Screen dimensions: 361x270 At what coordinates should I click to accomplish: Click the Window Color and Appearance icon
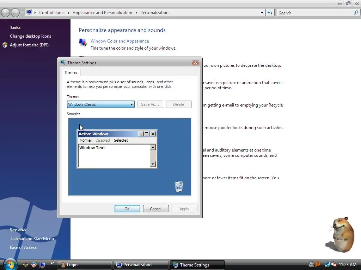click(83, 42)
